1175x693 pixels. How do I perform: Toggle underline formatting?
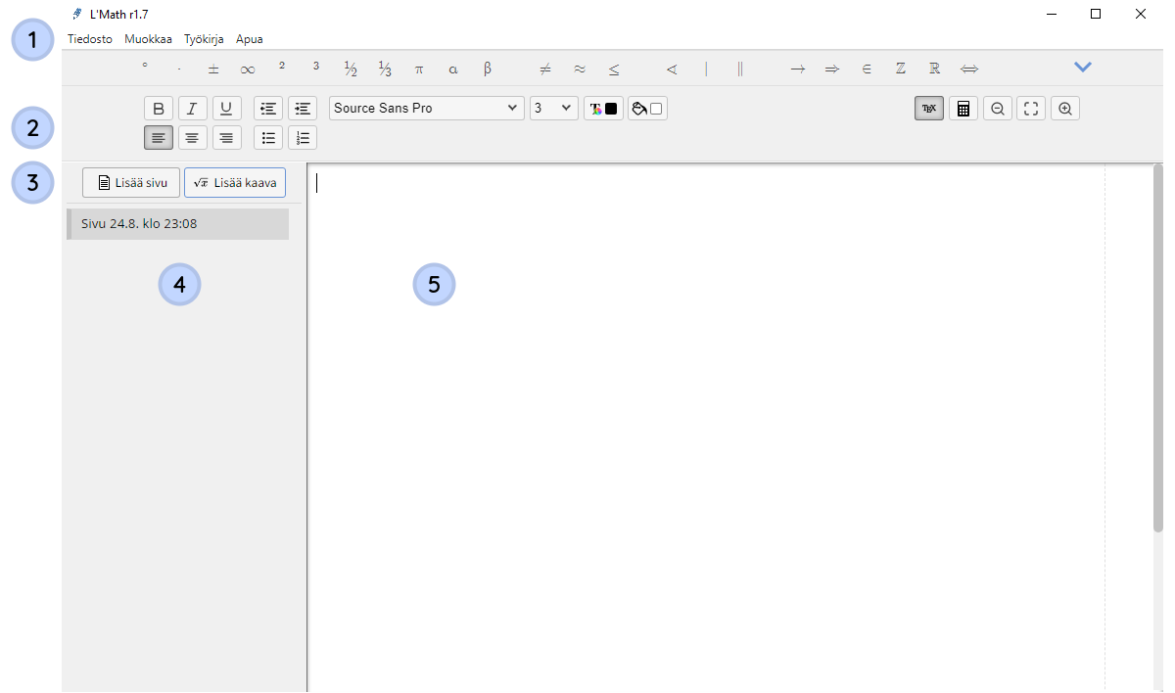(227, 108)
